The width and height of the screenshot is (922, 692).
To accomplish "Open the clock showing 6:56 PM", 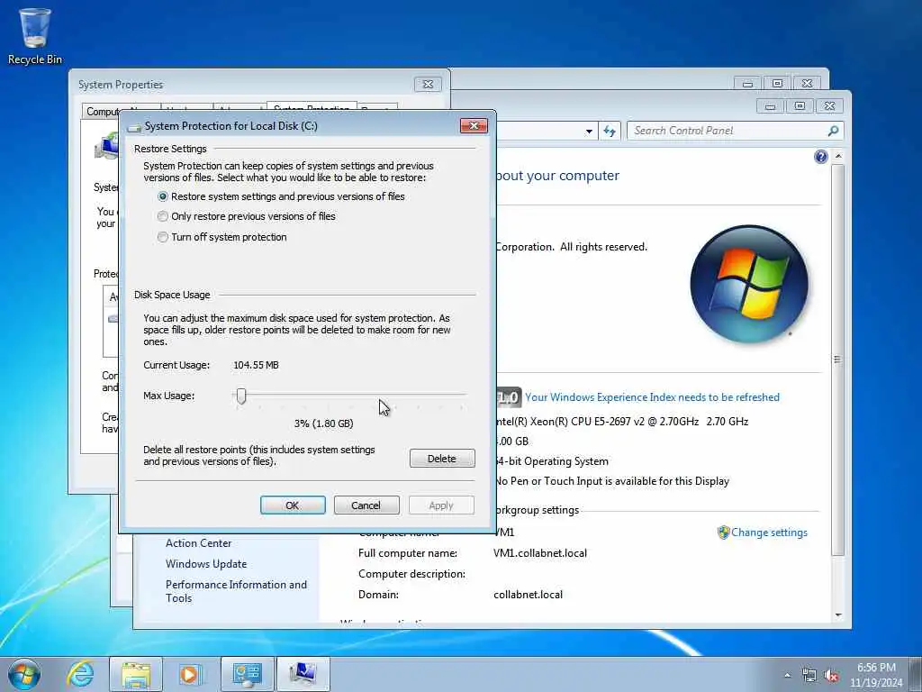I will [x=876, y=675].
